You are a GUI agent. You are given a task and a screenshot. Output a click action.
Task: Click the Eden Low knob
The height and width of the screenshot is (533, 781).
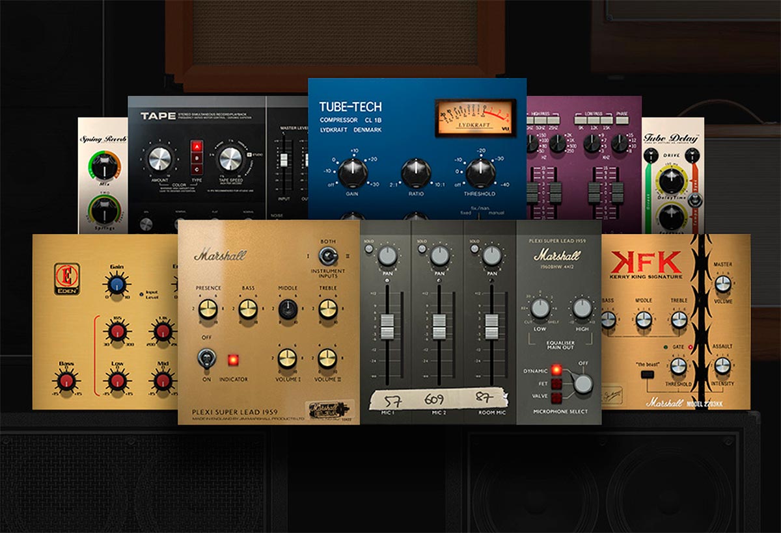[x=116, y=380]
